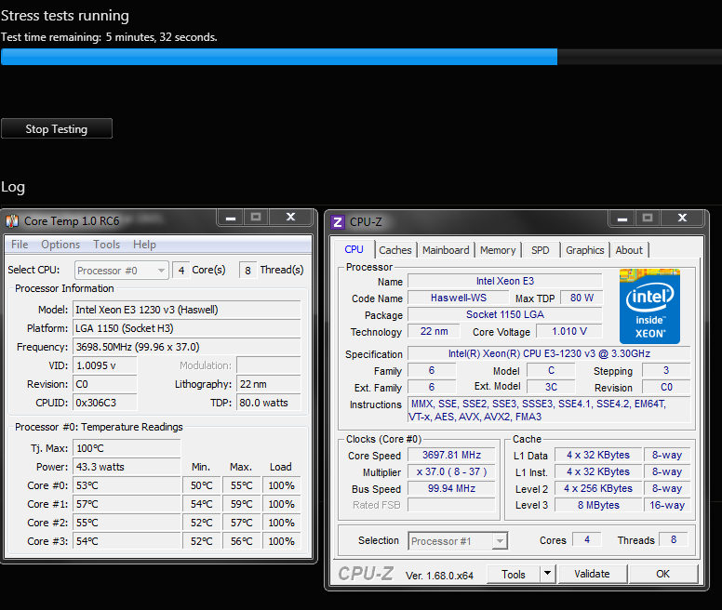
Task: Switch to the Mainboard tab
Action: tap(446, 250)
